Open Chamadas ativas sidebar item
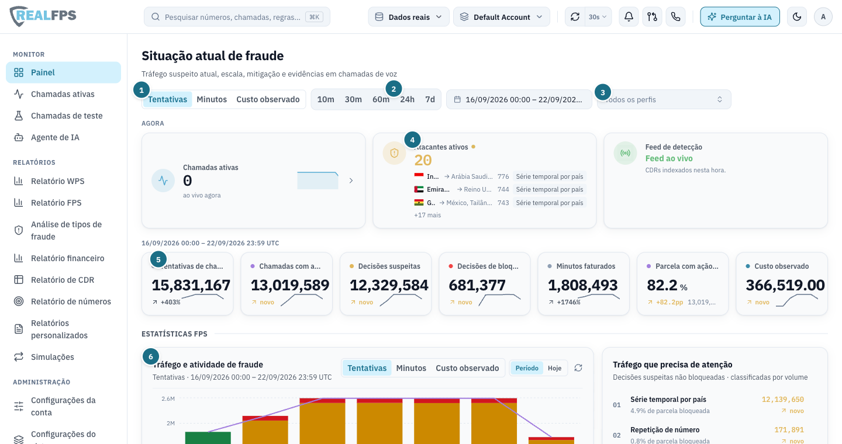842x444 pixels. tap(63, 94)
